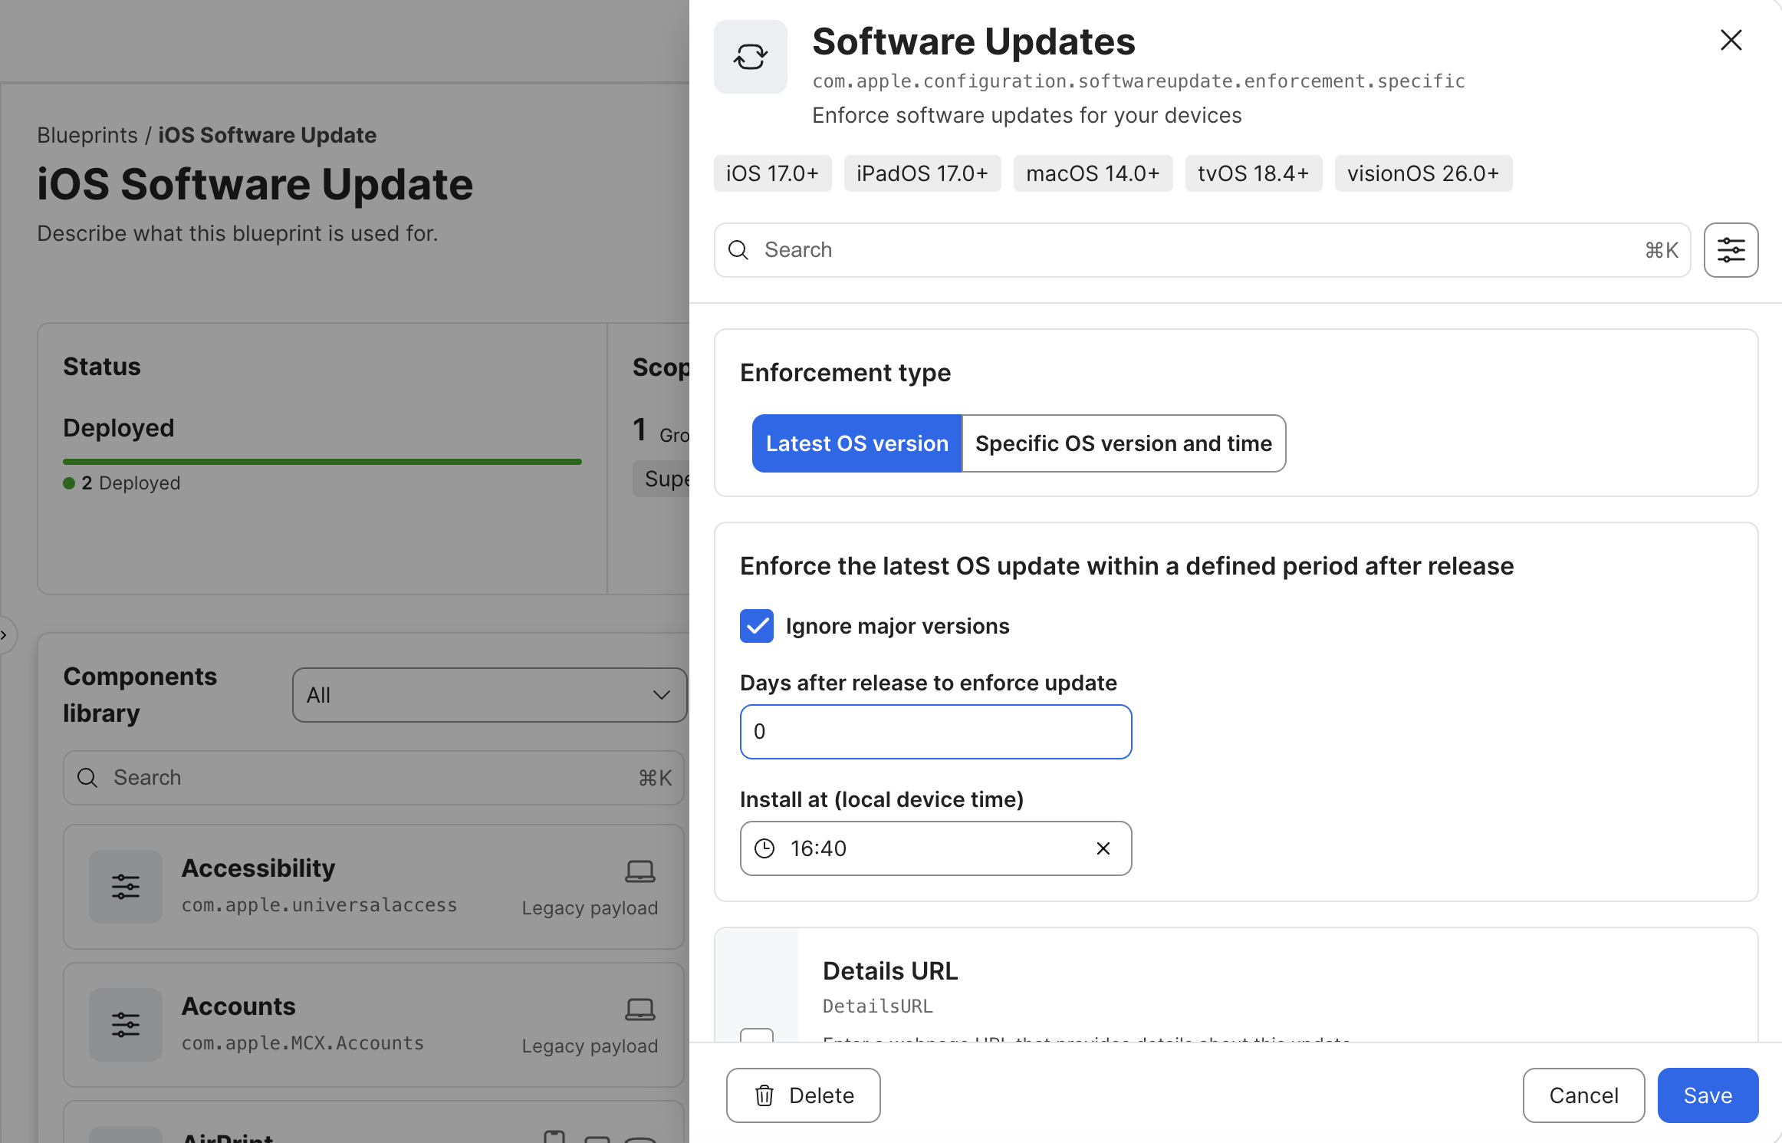Select Latest OS version enforcement type

856,443
